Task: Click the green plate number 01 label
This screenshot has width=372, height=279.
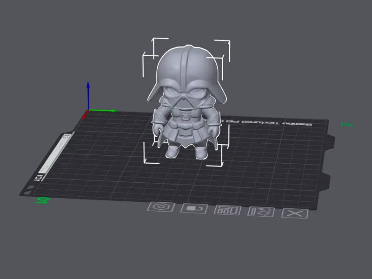Action: click(x=42, y=200)
